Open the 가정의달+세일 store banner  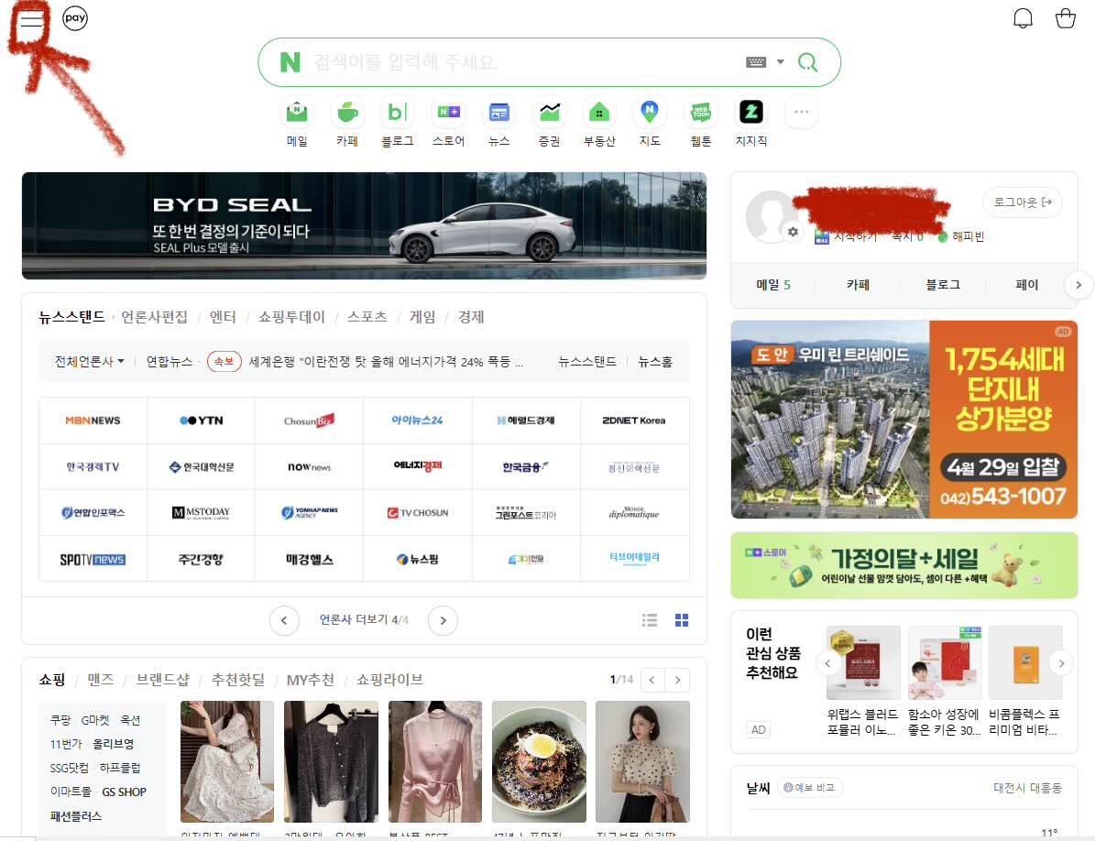903,565
